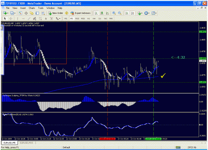208x150 pixels.
Task: Switch chart to MN timeframe
Action: point(111,19)
